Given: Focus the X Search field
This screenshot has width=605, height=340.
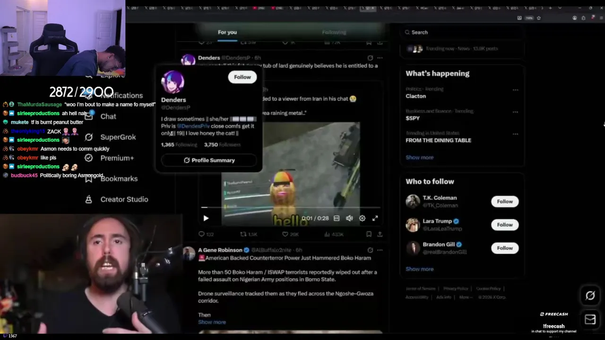Looking at the screenshot, I should [x=462, y=32].
